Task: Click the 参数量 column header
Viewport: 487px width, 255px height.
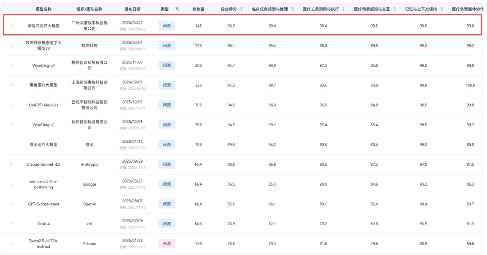Action: tap(198, 9)
